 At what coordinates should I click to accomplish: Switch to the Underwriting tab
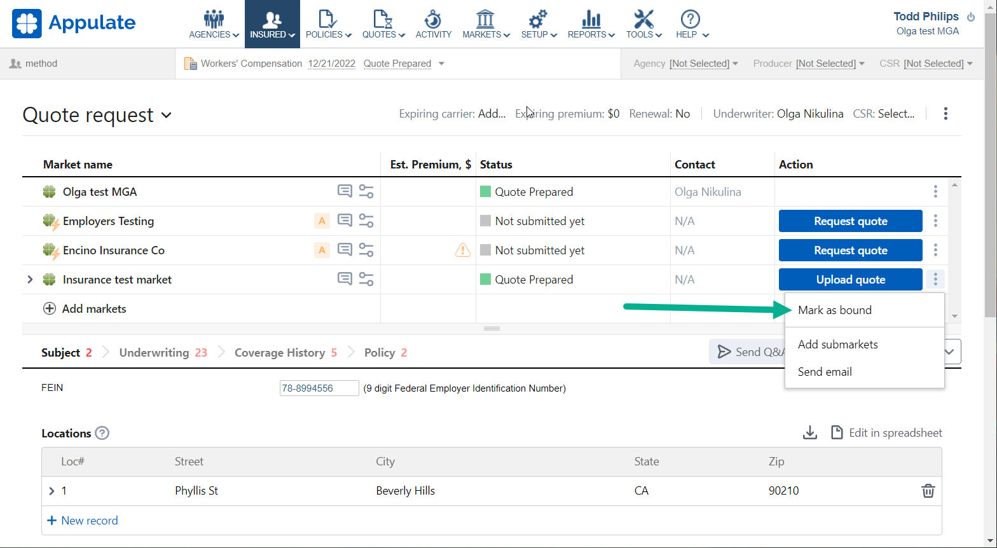coord(163,353)
